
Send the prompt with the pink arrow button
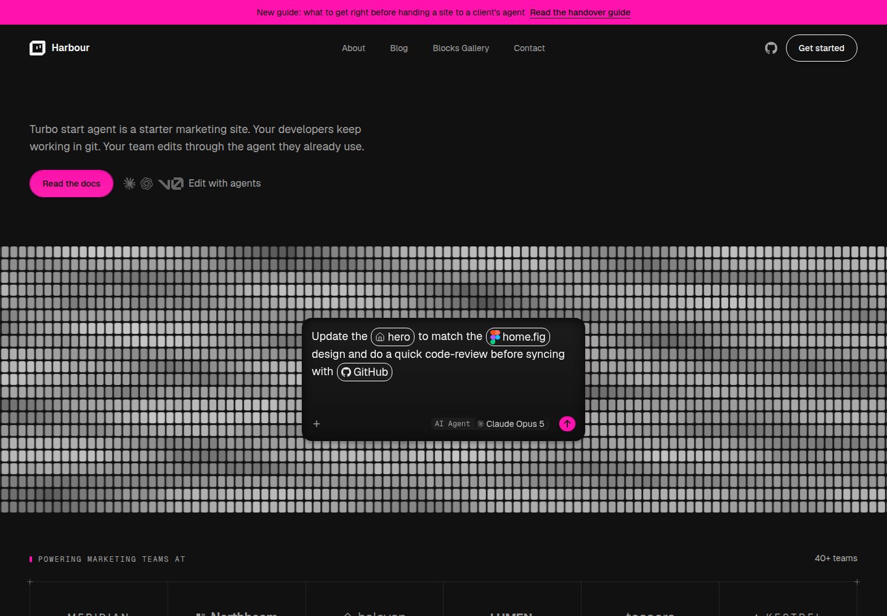[x=567, y=424]
